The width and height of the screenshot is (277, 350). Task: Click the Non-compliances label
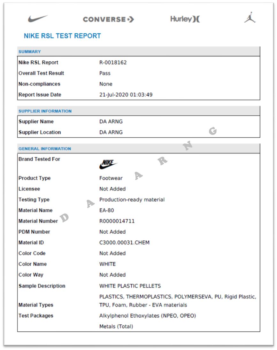[x=39, y=84]
